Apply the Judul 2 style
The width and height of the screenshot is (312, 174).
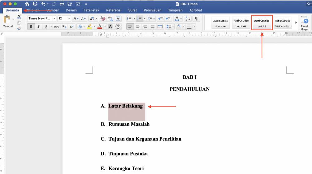pos(262,23)
